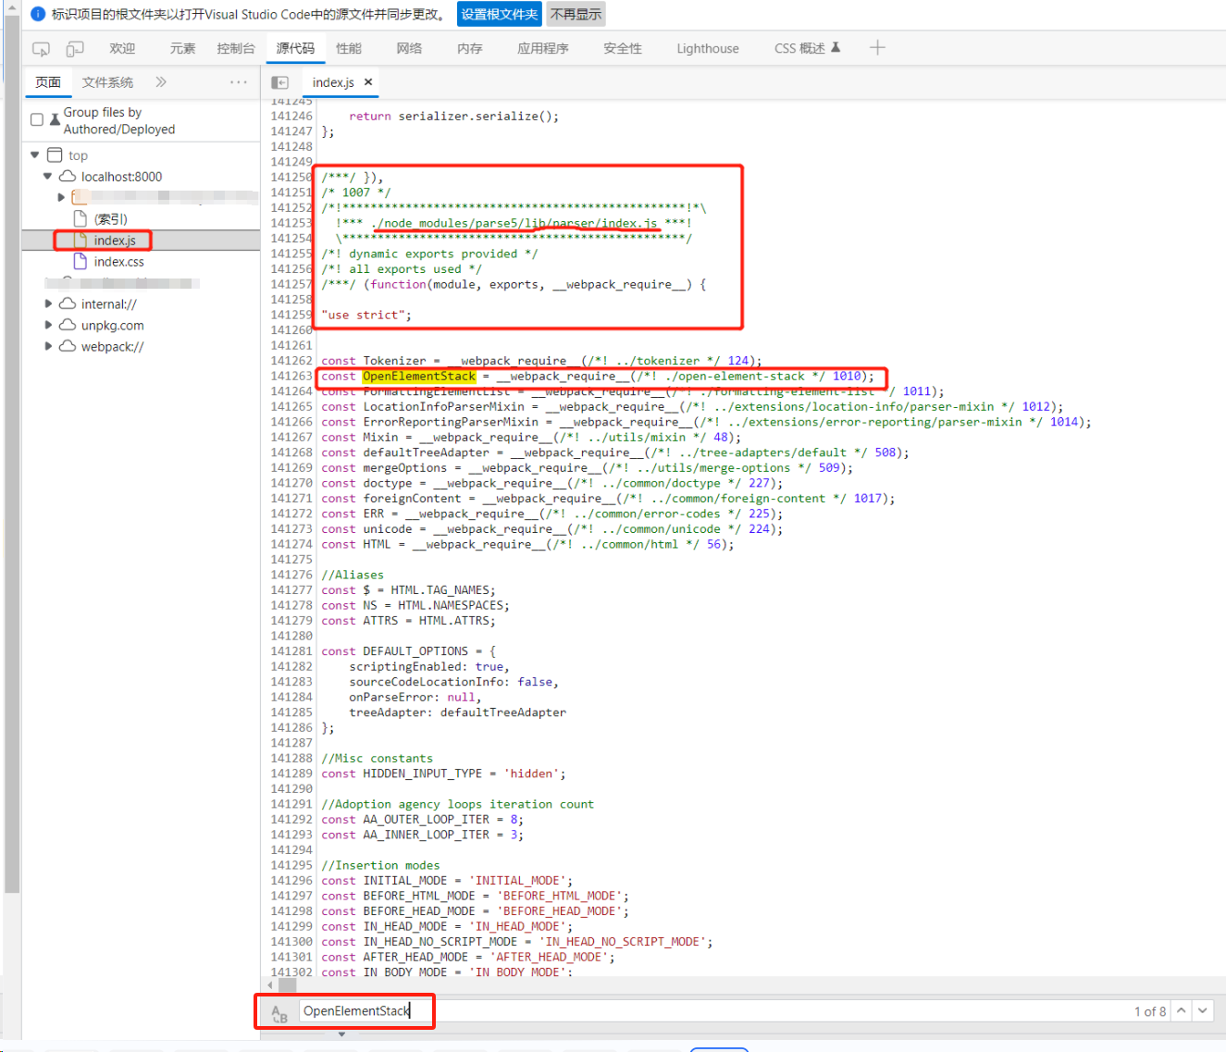1226x1052 pixels.
Task: Collapse the top tree node
Action: pyautogui.click(x=34, y=155)
